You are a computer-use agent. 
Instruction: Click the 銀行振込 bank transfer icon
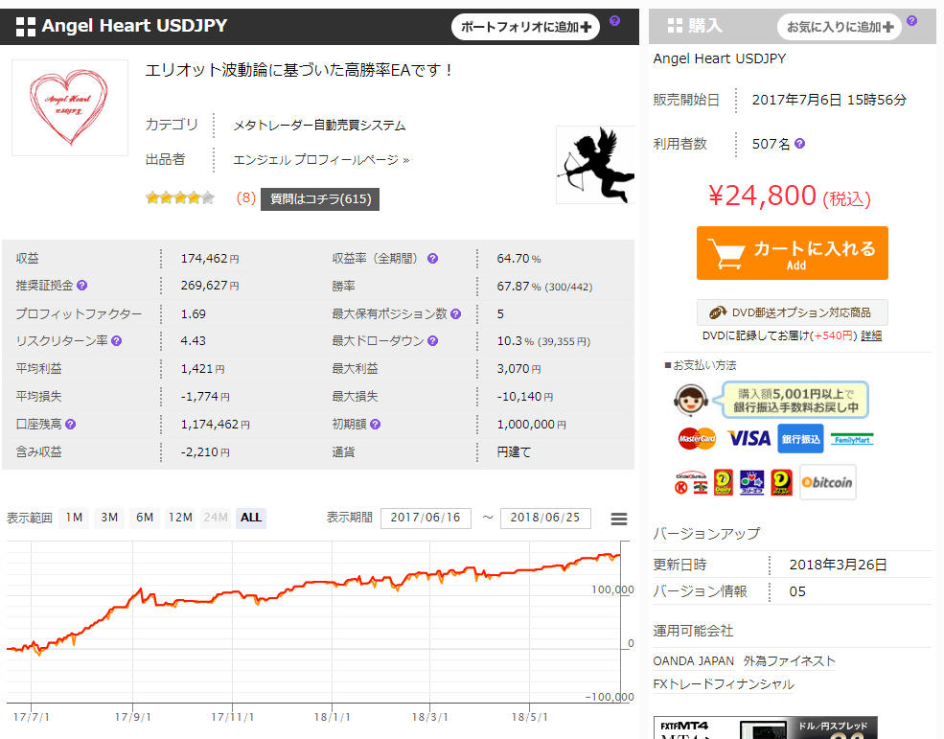pyautogui.click(x=801, y=438)
